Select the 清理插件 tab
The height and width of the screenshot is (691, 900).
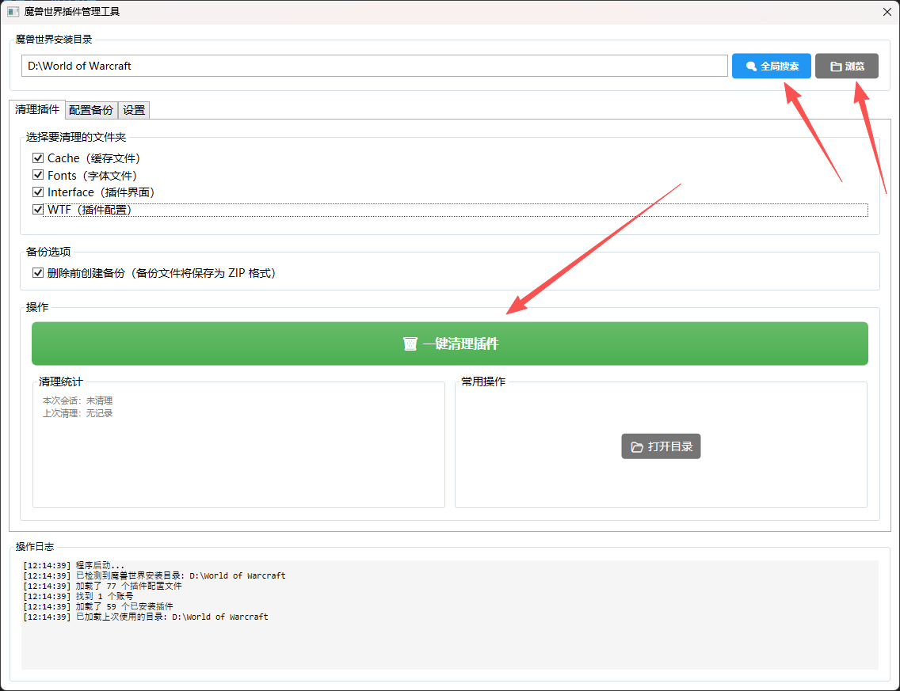[37, 110]
